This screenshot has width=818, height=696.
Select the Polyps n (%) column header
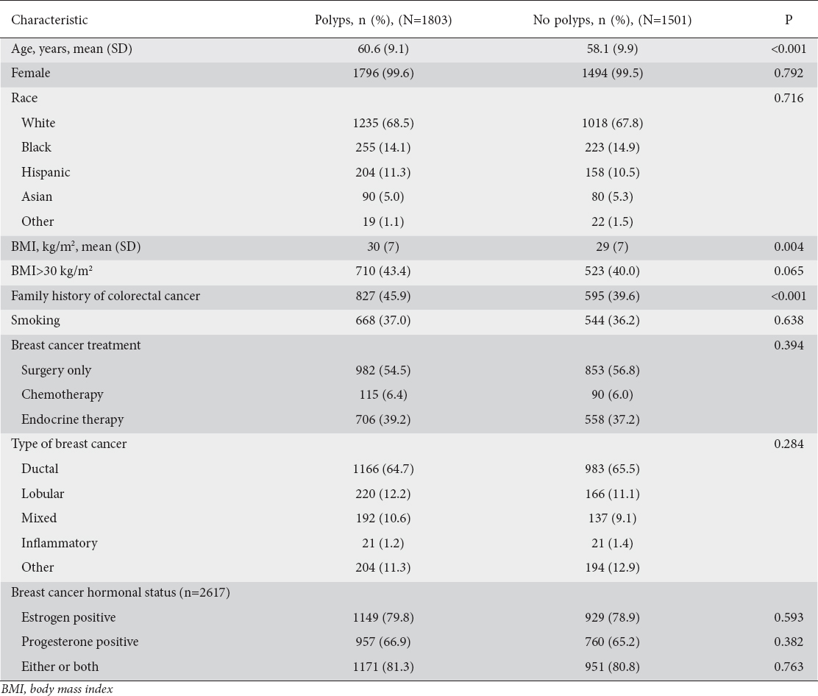pos(383,20)
